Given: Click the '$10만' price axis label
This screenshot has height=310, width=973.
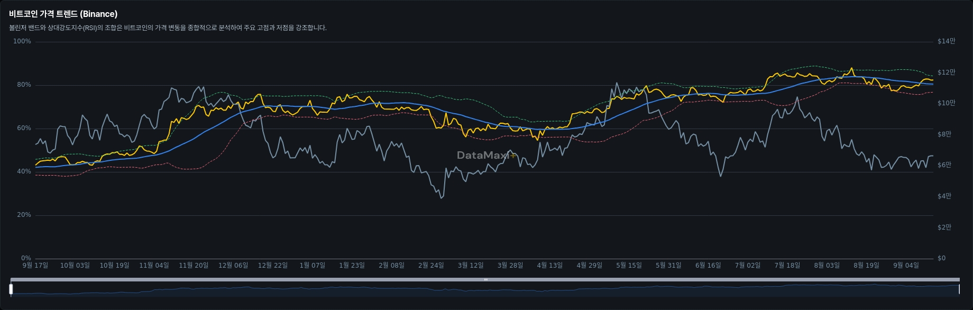Looking at the screenshot, I should tap(946, 103).
